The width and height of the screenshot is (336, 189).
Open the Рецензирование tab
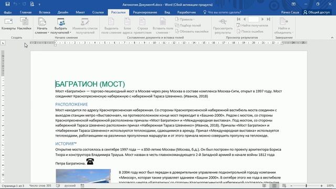[x=145, y=13]
